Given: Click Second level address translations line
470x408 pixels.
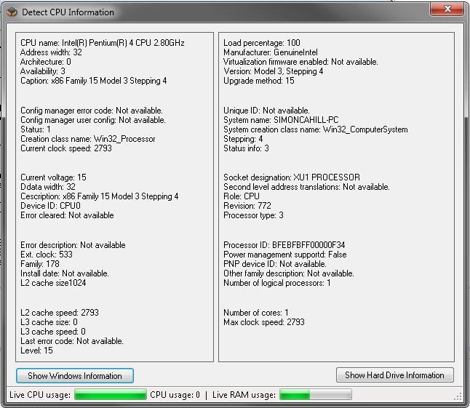Looking at the screenshot, I should click(x=306, y=187).
